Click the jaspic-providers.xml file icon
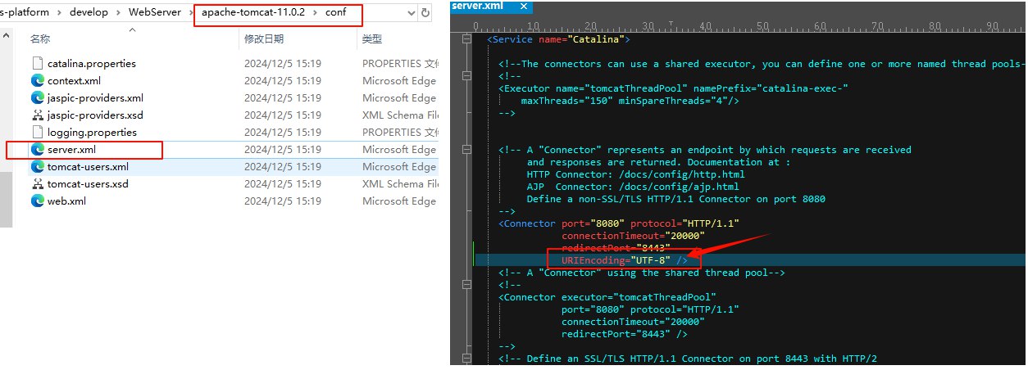The image size is (1028, 370). tap(37, 97)
